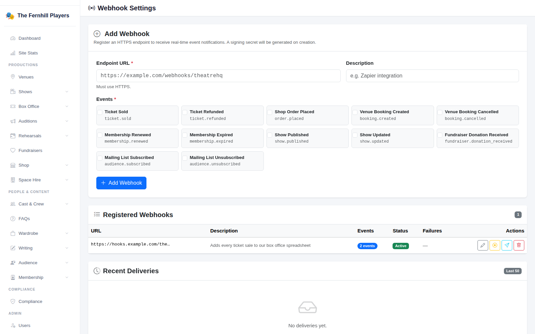Expand the Space Hire chevron
Image resolution: width=535 pixels, height=334 pixels.
pos(67,180)
